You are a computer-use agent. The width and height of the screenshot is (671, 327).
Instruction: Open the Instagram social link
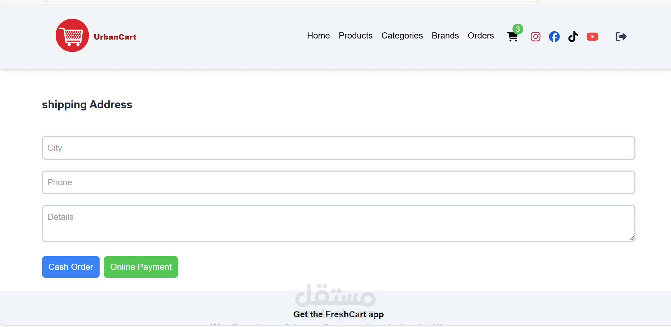[535, 37]
